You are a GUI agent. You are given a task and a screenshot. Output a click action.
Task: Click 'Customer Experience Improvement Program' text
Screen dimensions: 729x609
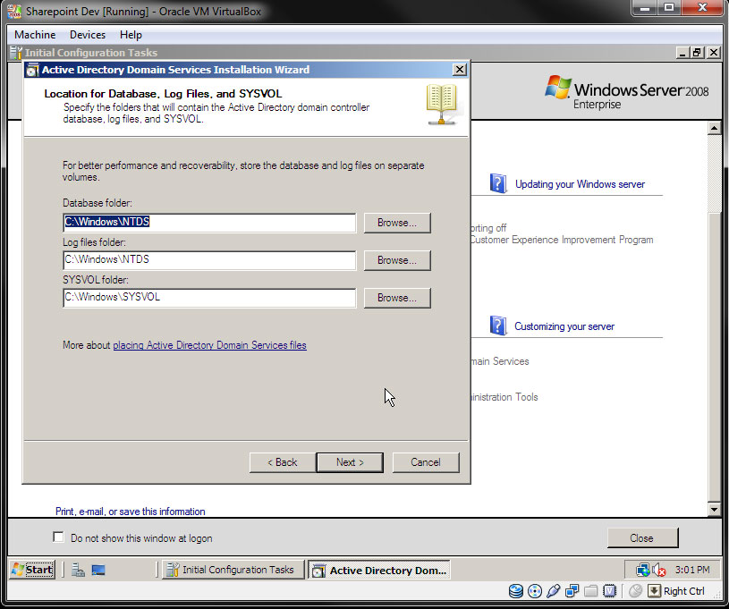click(x=562, y=240)
